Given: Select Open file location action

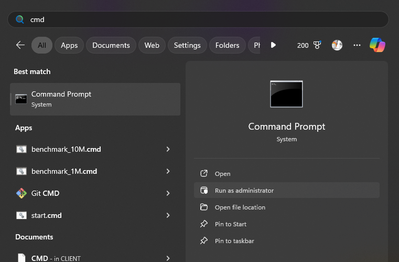Looking at the screenshot, I should pyautogui.click(x=240, y=207).
